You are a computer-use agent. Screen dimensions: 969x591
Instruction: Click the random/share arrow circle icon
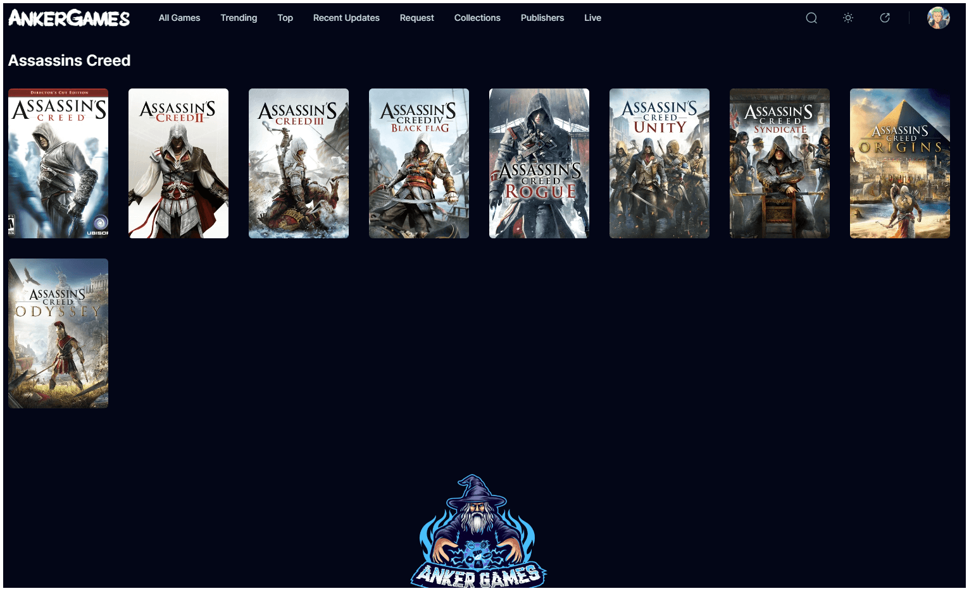pos(885,18)
